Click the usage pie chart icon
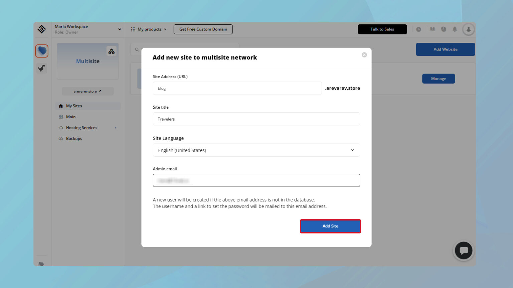This screenshot has height=288, width=513. point(444,29)
